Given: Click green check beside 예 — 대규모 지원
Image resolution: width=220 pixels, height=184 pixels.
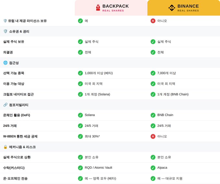Looking at the screenshot, I should (153, 178).
